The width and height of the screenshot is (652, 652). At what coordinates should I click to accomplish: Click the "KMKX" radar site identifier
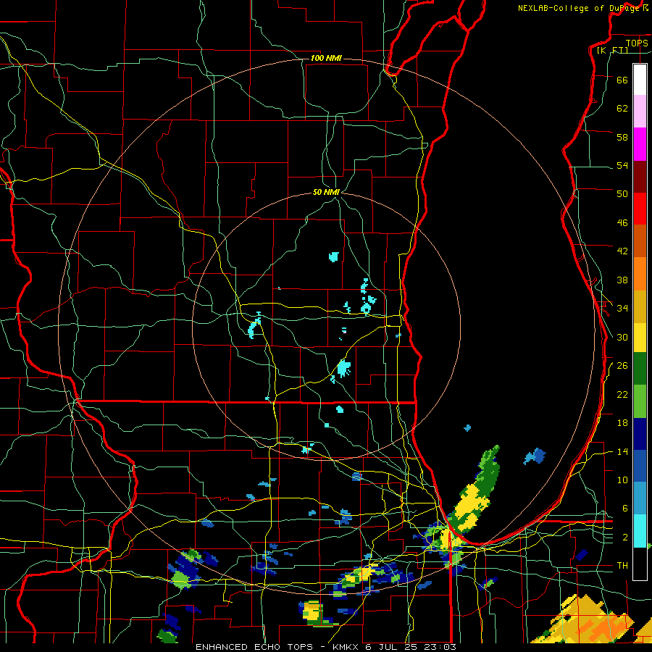point(345,647)
